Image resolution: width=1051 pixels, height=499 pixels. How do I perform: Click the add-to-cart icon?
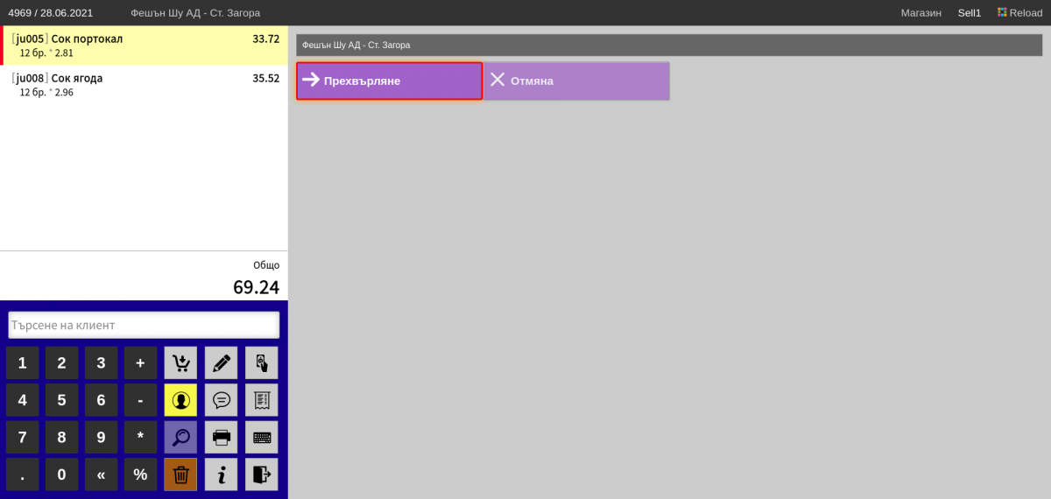coord(180,362)
